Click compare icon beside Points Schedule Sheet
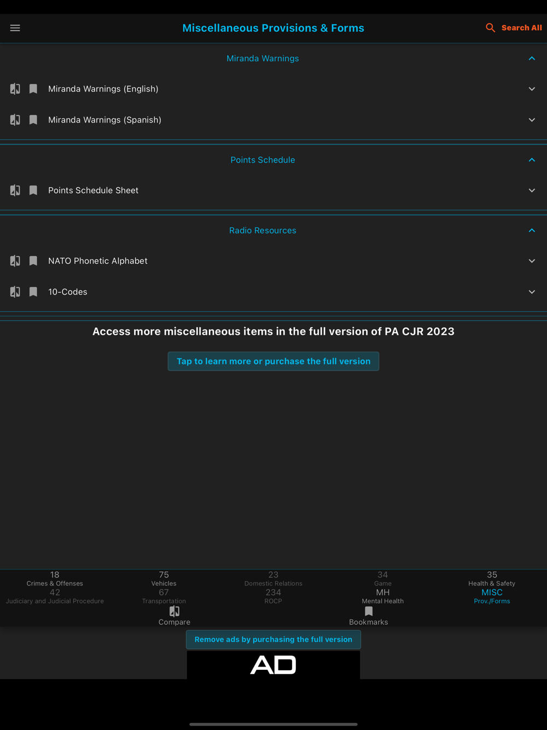The image size is (547, 730). coord(15,190)
